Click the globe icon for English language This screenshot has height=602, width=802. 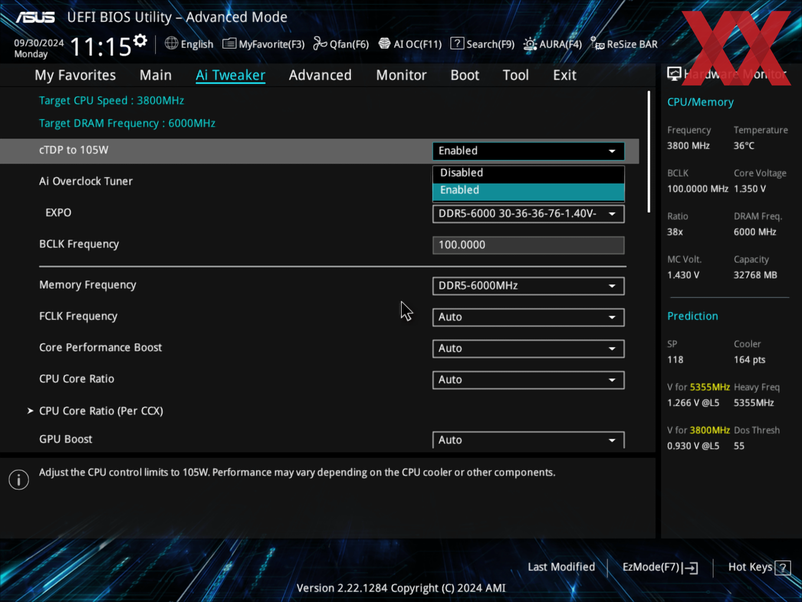172,43
